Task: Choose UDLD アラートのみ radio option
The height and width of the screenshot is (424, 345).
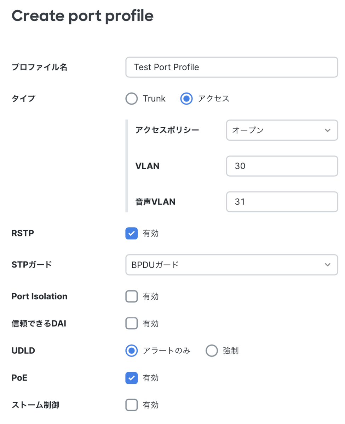Action: tap(132, 351)
